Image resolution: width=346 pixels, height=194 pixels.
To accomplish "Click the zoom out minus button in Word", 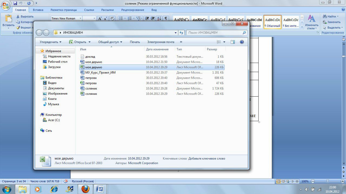I will click(x=313, y=181).
